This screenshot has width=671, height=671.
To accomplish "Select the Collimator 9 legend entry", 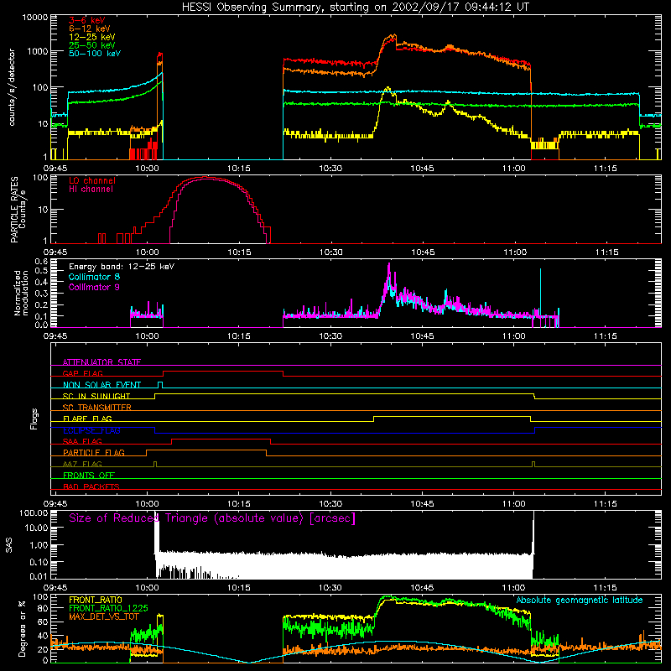I will 94,288.
